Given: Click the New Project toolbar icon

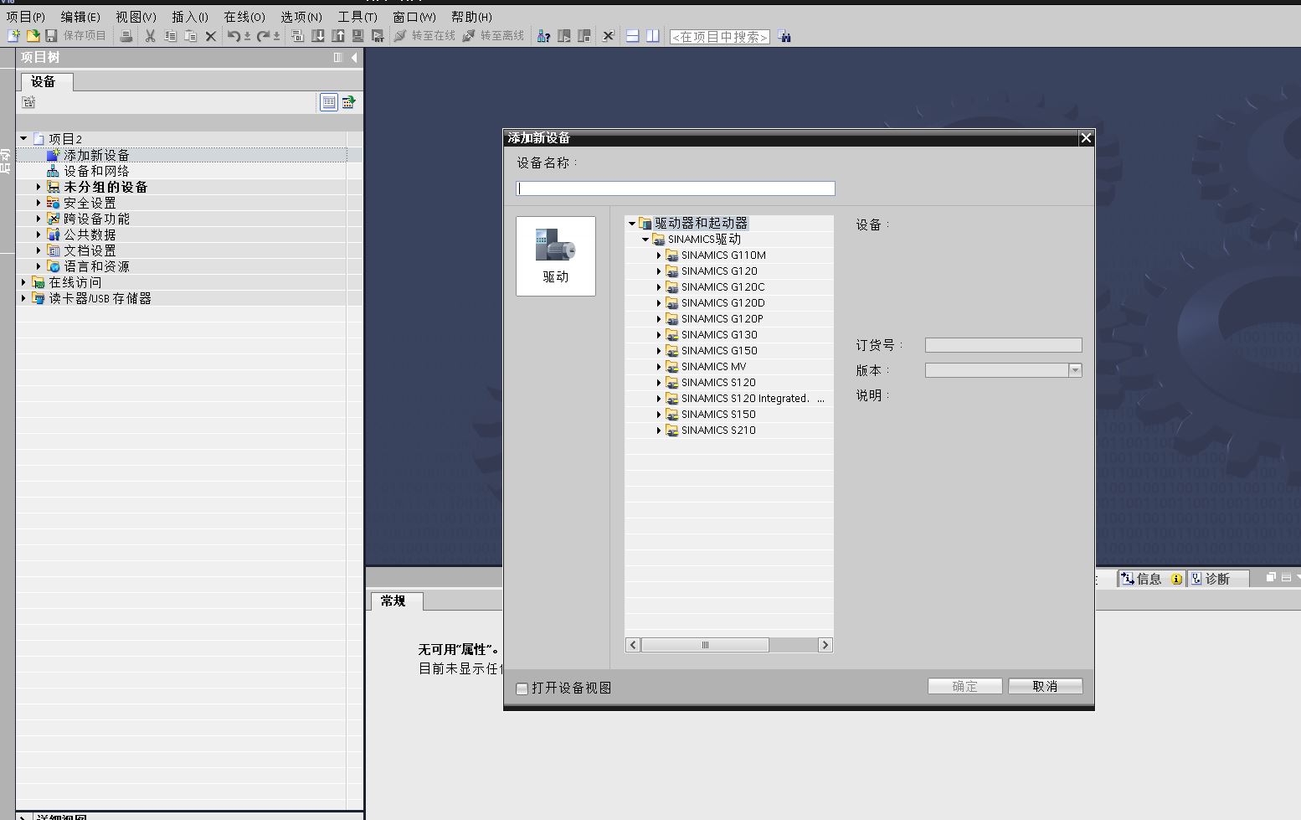Looking at the screenshot, I should coord(13,35).
